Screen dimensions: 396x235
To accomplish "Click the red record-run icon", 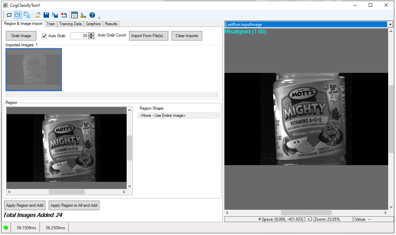I will (x=64, y=15).
